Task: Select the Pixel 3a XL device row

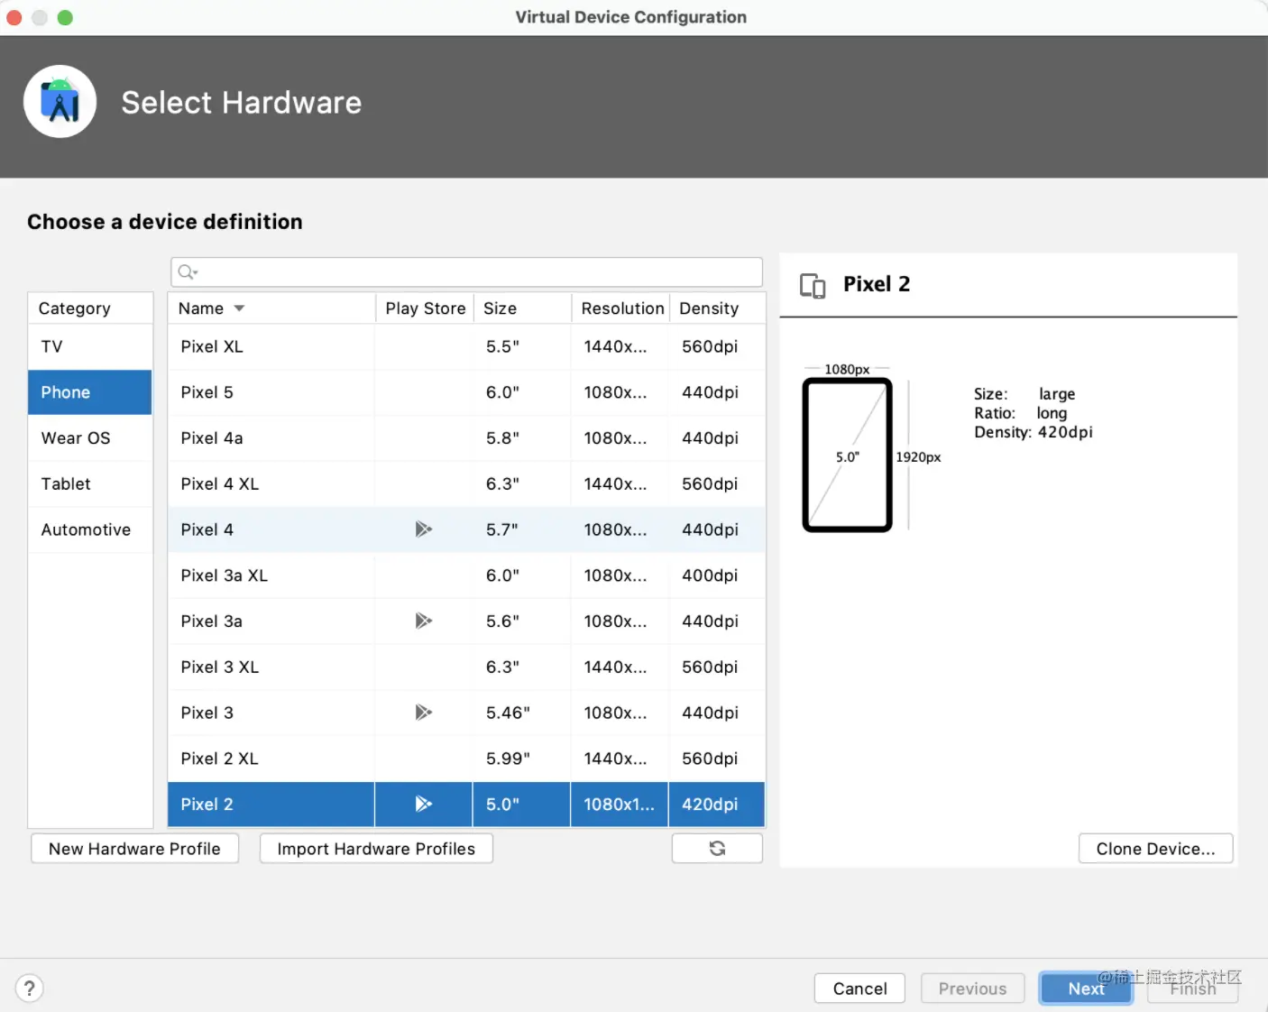Action: point(466,575)
